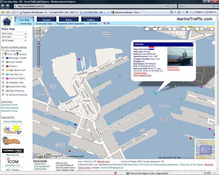Click the IE Search input box
This screenshot has height=175, width=219.
195,6
